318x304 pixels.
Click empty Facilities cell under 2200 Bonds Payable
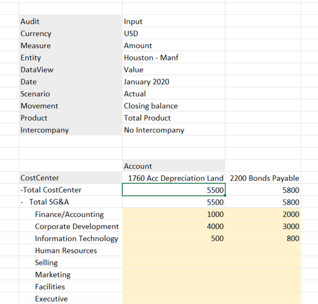[x=263, y=286]
